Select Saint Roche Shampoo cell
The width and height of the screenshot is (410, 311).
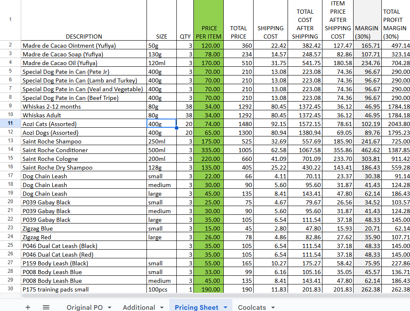coord(84,141)
